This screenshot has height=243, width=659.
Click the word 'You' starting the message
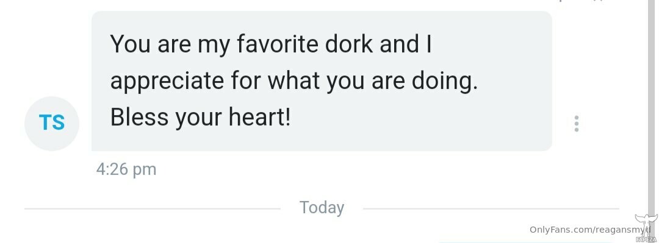tap(131, 44)
